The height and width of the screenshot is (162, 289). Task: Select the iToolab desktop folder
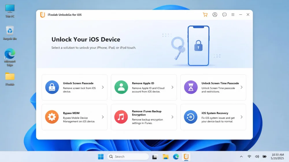pyautogui.click(x=10, y=79)
